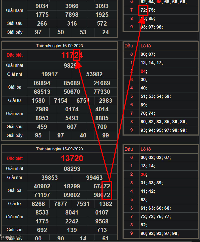Screen dimensions: 200x242
Task: Select fourth prize number 7877
Action: point(61,204)
